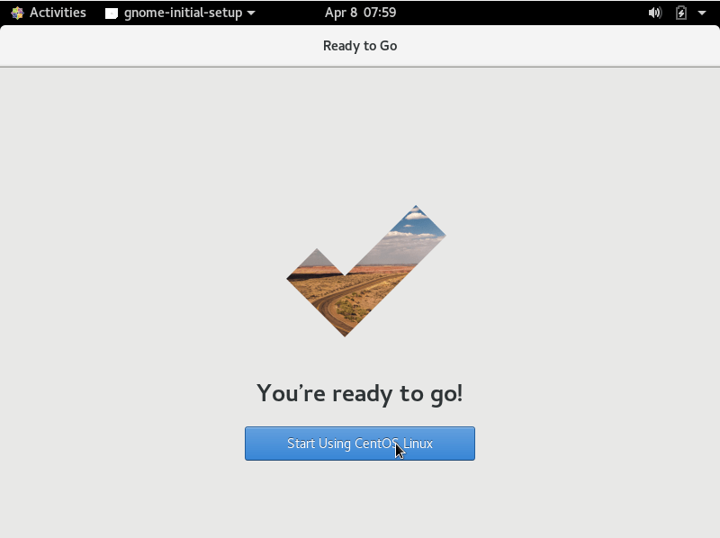
Task: Click the word Start on the blue button
Action: coord(301,444)
